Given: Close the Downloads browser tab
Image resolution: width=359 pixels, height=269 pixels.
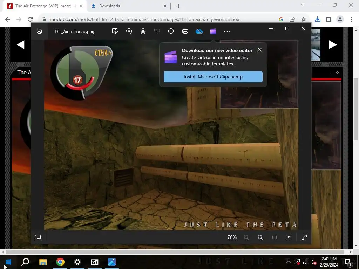Looking at the screenshot, I should pyautogui.click(x=165, y=6).
